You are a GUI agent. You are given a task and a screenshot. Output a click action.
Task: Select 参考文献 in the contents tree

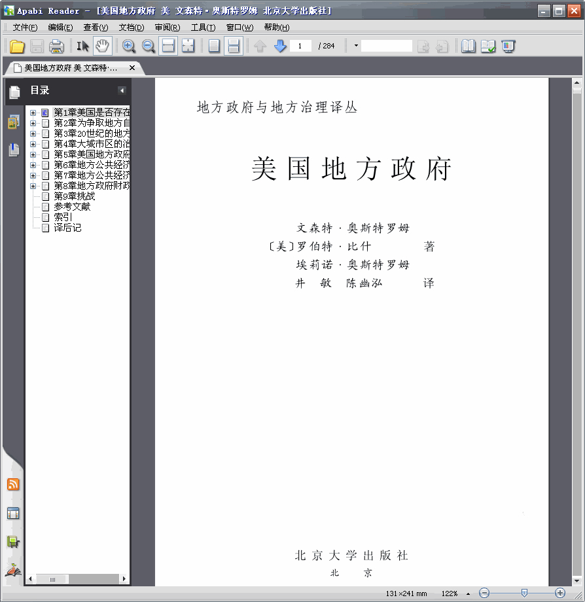[x=72, y=207]
